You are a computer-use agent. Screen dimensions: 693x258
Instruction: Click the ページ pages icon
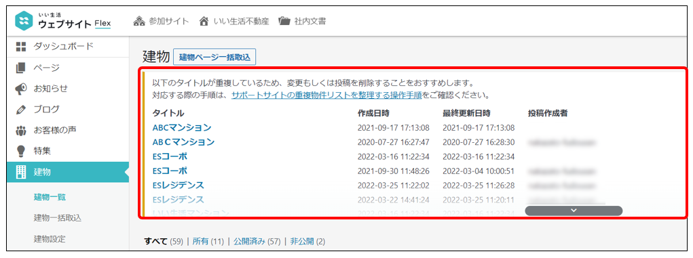coord(21,68)
